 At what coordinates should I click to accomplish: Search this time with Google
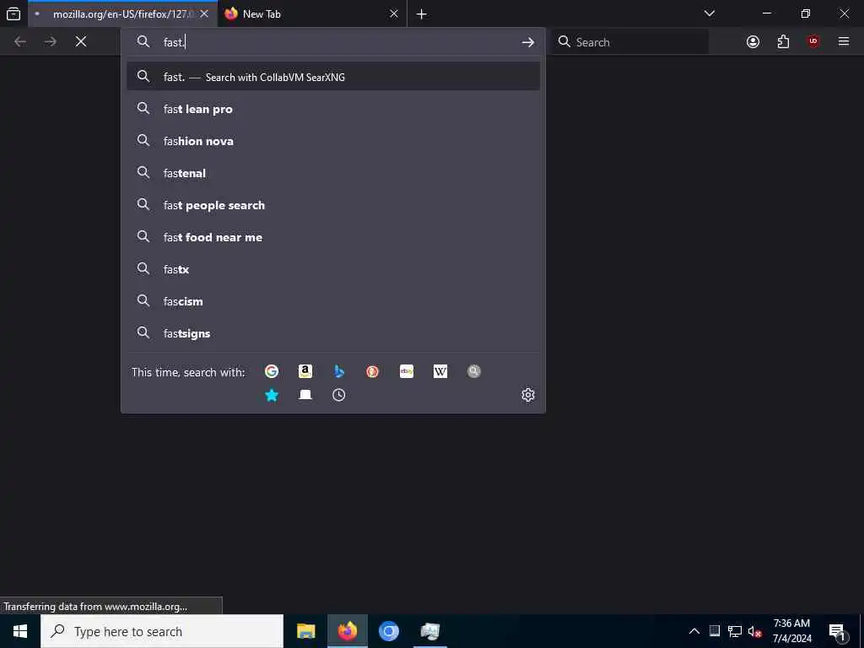(x=271, y=371)
